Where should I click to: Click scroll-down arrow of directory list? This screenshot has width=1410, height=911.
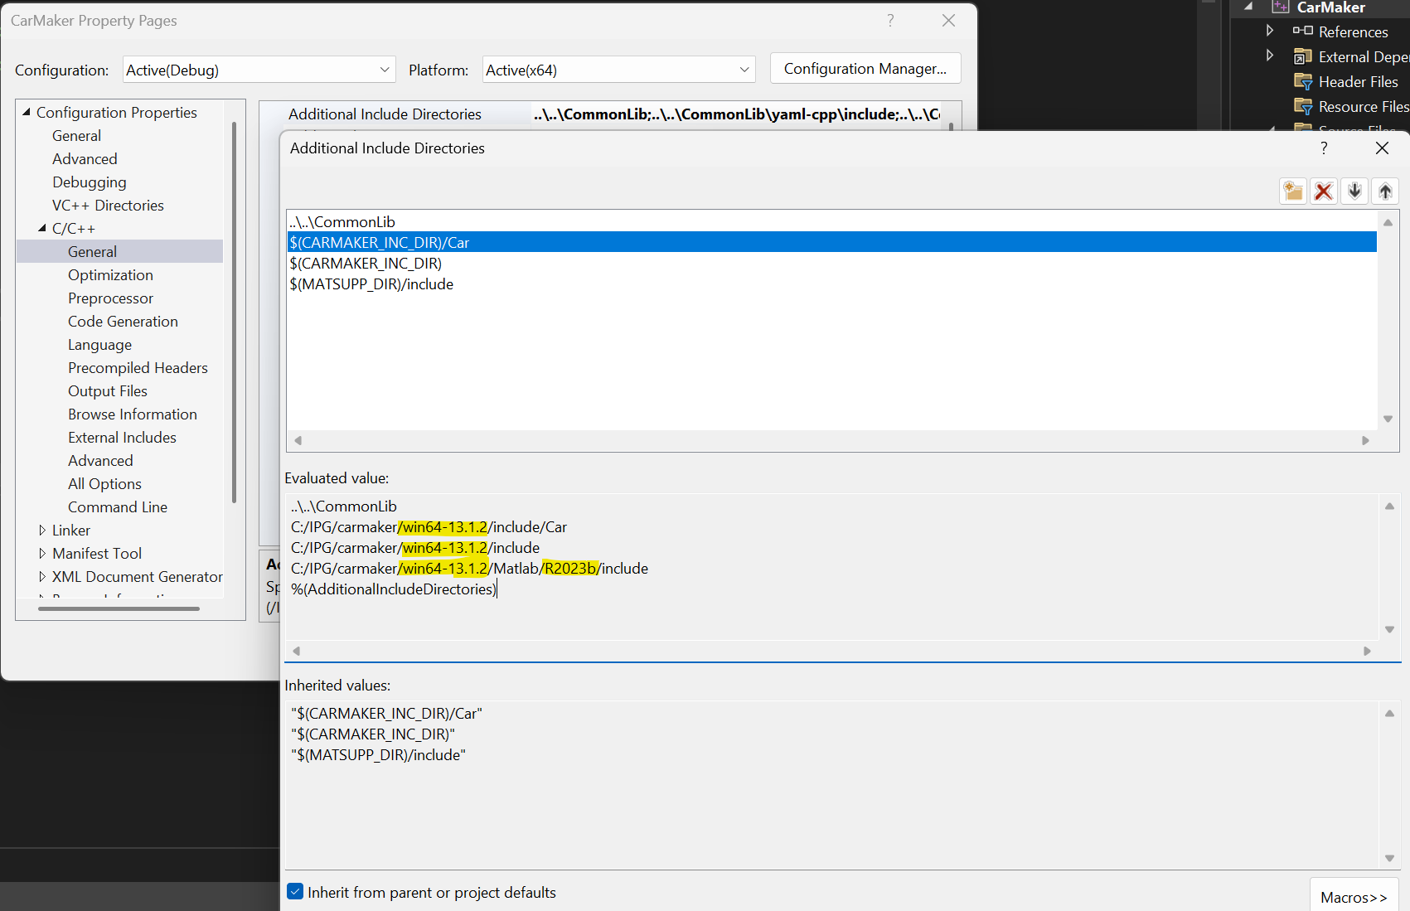click(1388, 419)
